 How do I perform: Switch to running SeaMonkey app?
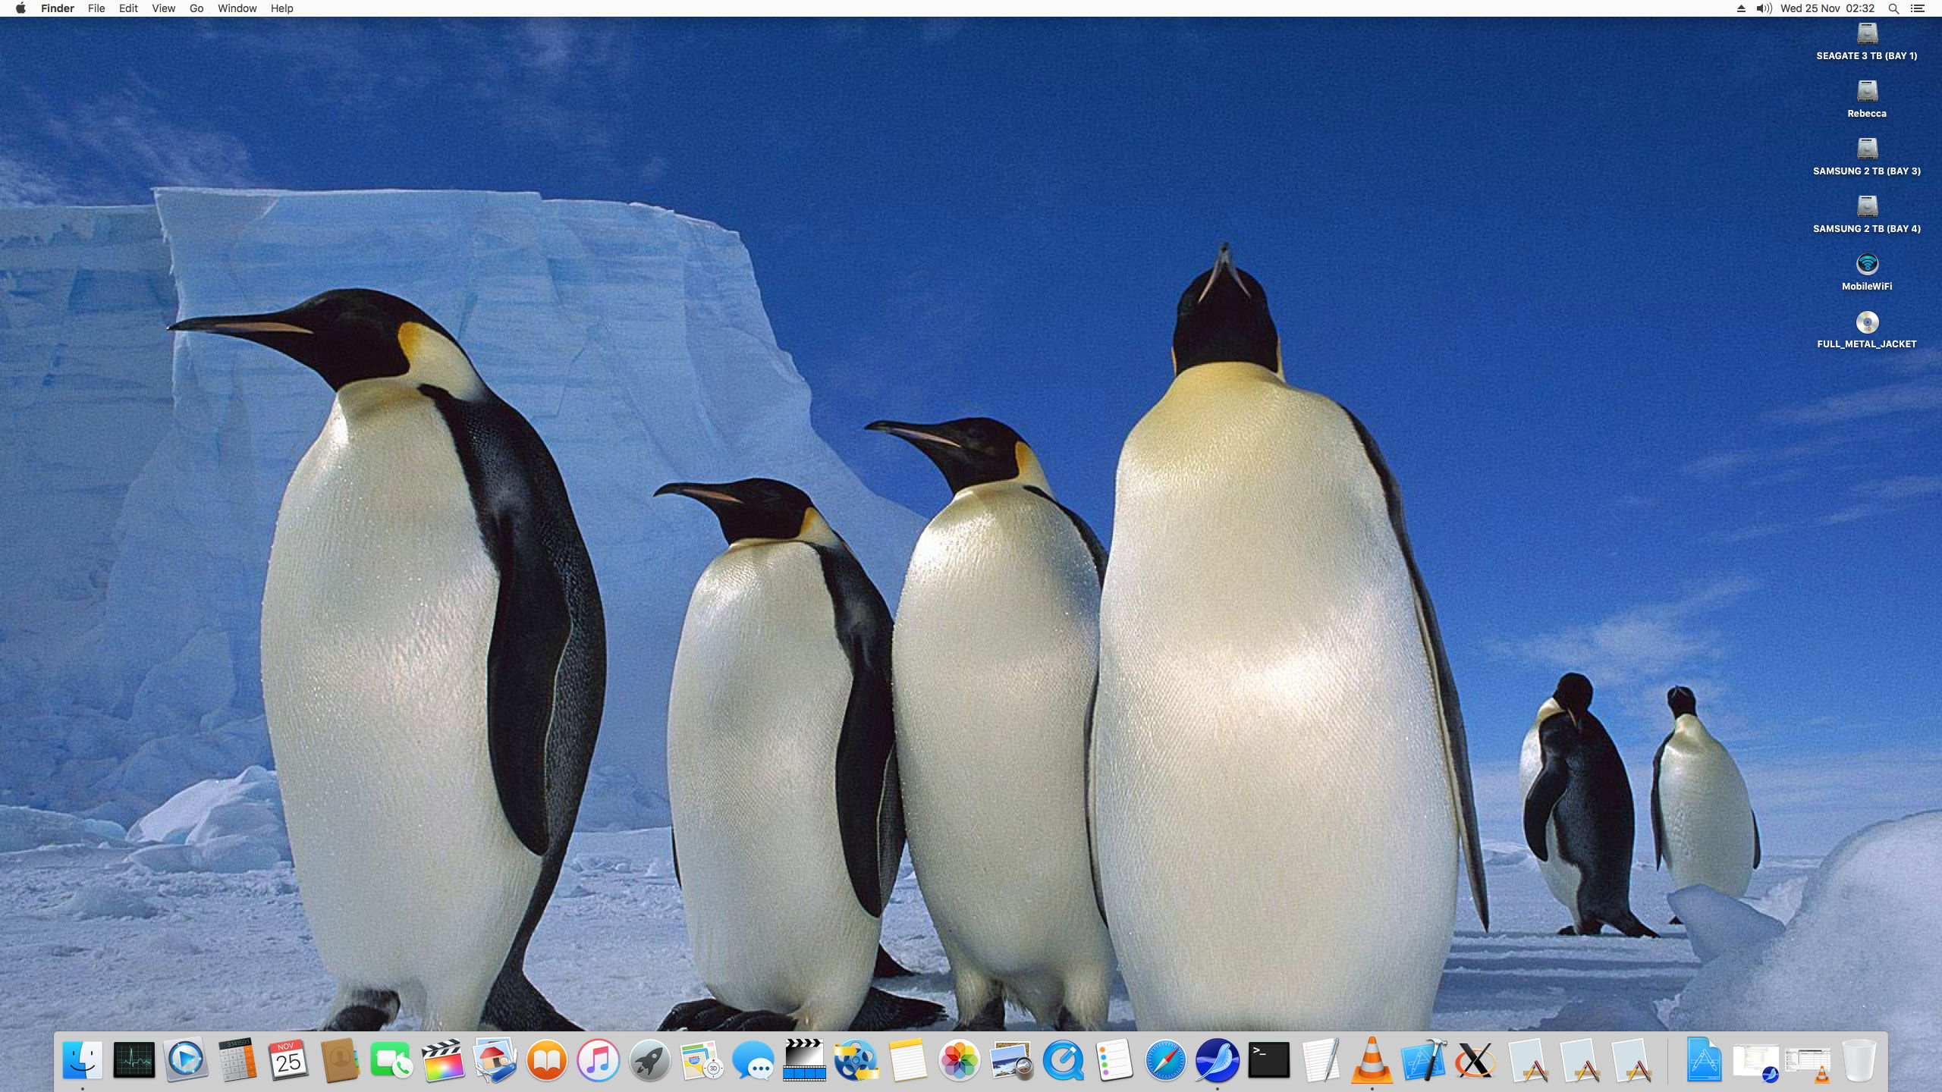pos(1218,1059)
